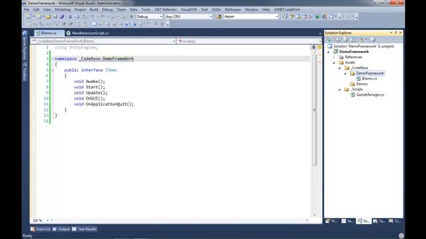This screenshot has width=426, height=239.
Task: Open the Properties Window toolbar icon
Action: pos(292,17)
